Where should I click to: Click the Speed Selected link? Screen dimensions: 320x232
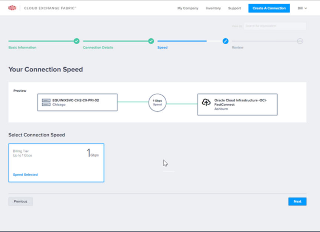pyautogui.click(x=25, y=175)
